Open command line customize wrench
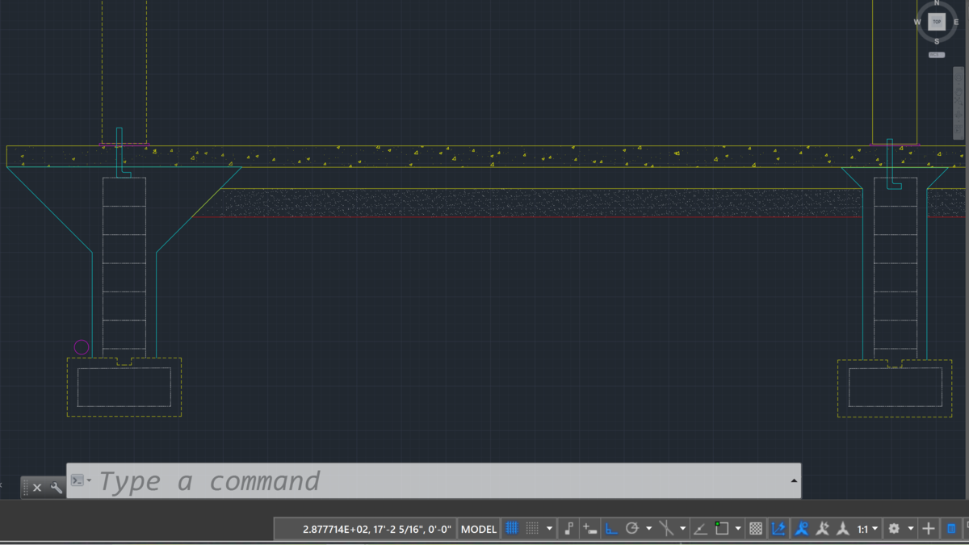The height and width of the screenshot is (545, 969). coord(56,488)
